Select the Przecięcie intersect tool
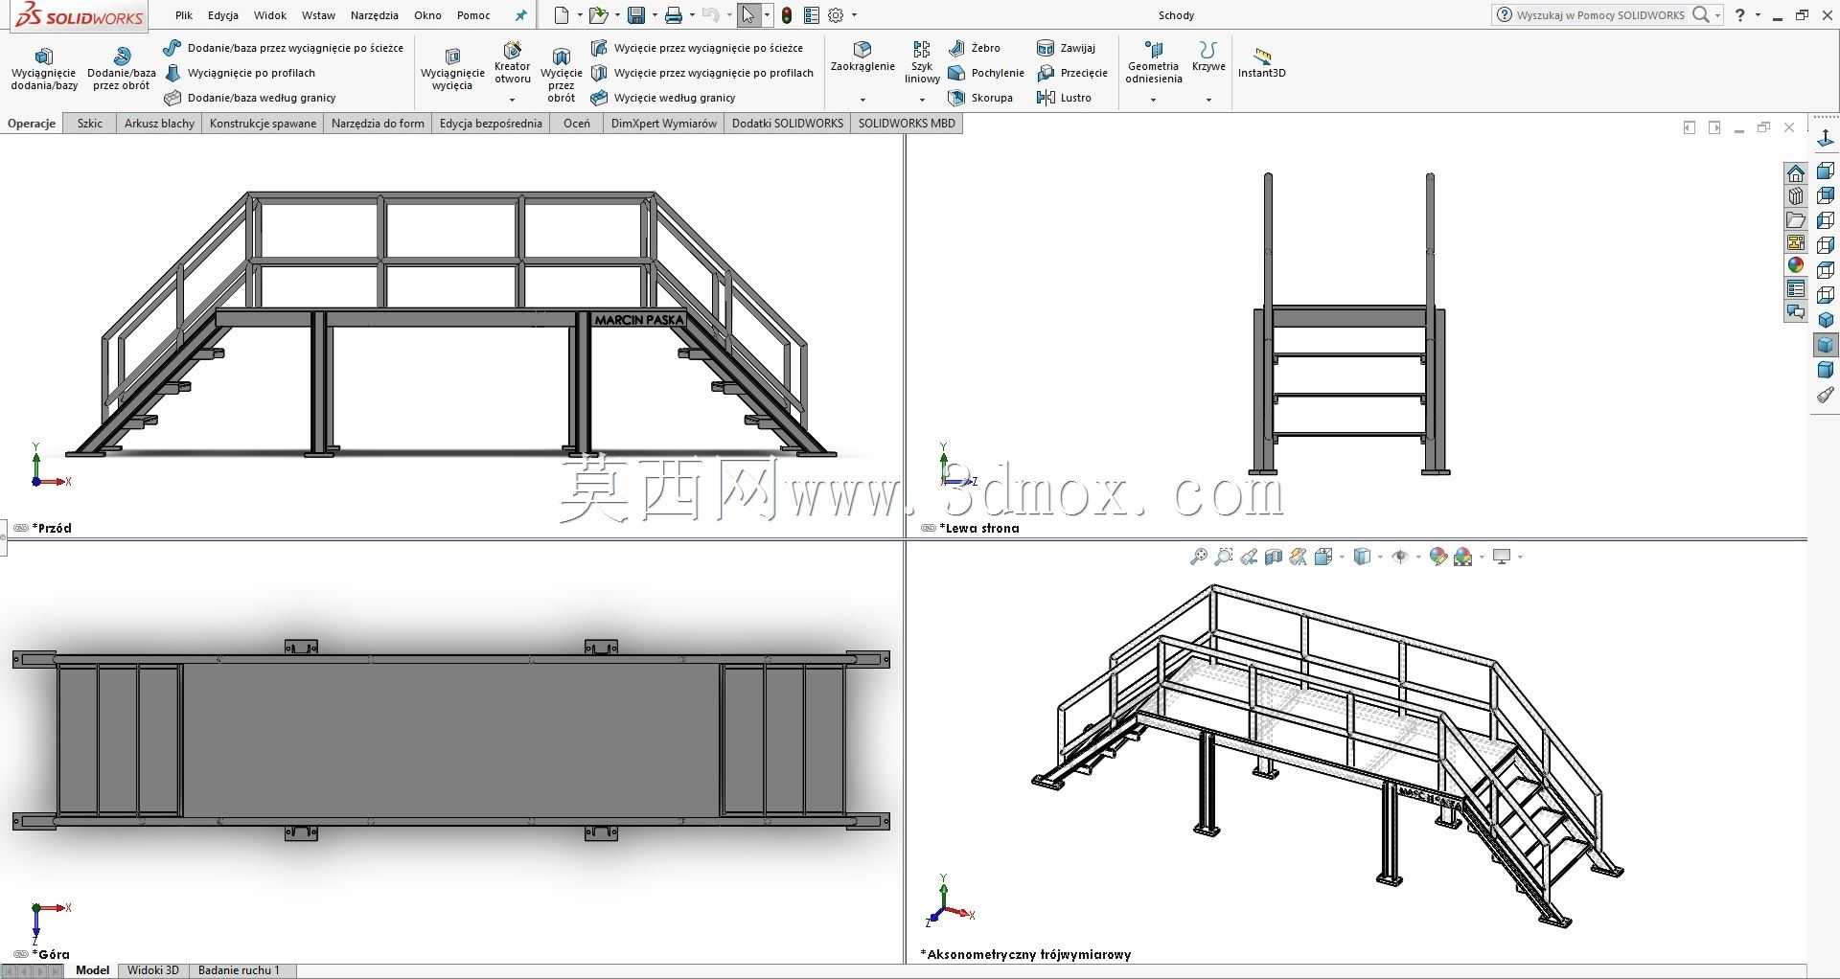This screenshot has height=979, width=1840. click(x=1072, y=73)
